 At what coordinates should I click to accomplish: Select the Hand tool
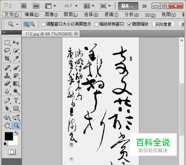[x=7, y=125]
